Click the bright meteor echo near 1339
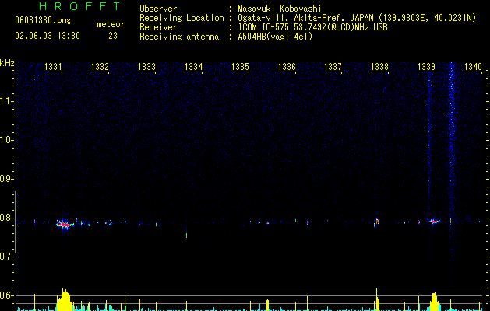Image resolution: width=490 pixels, height=311 pixels. point(435,222)
